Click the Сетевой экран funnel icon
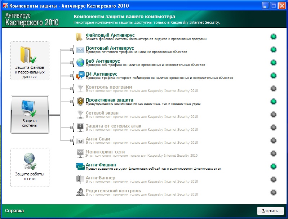The image size is (288, 219). tap(80, 115)
